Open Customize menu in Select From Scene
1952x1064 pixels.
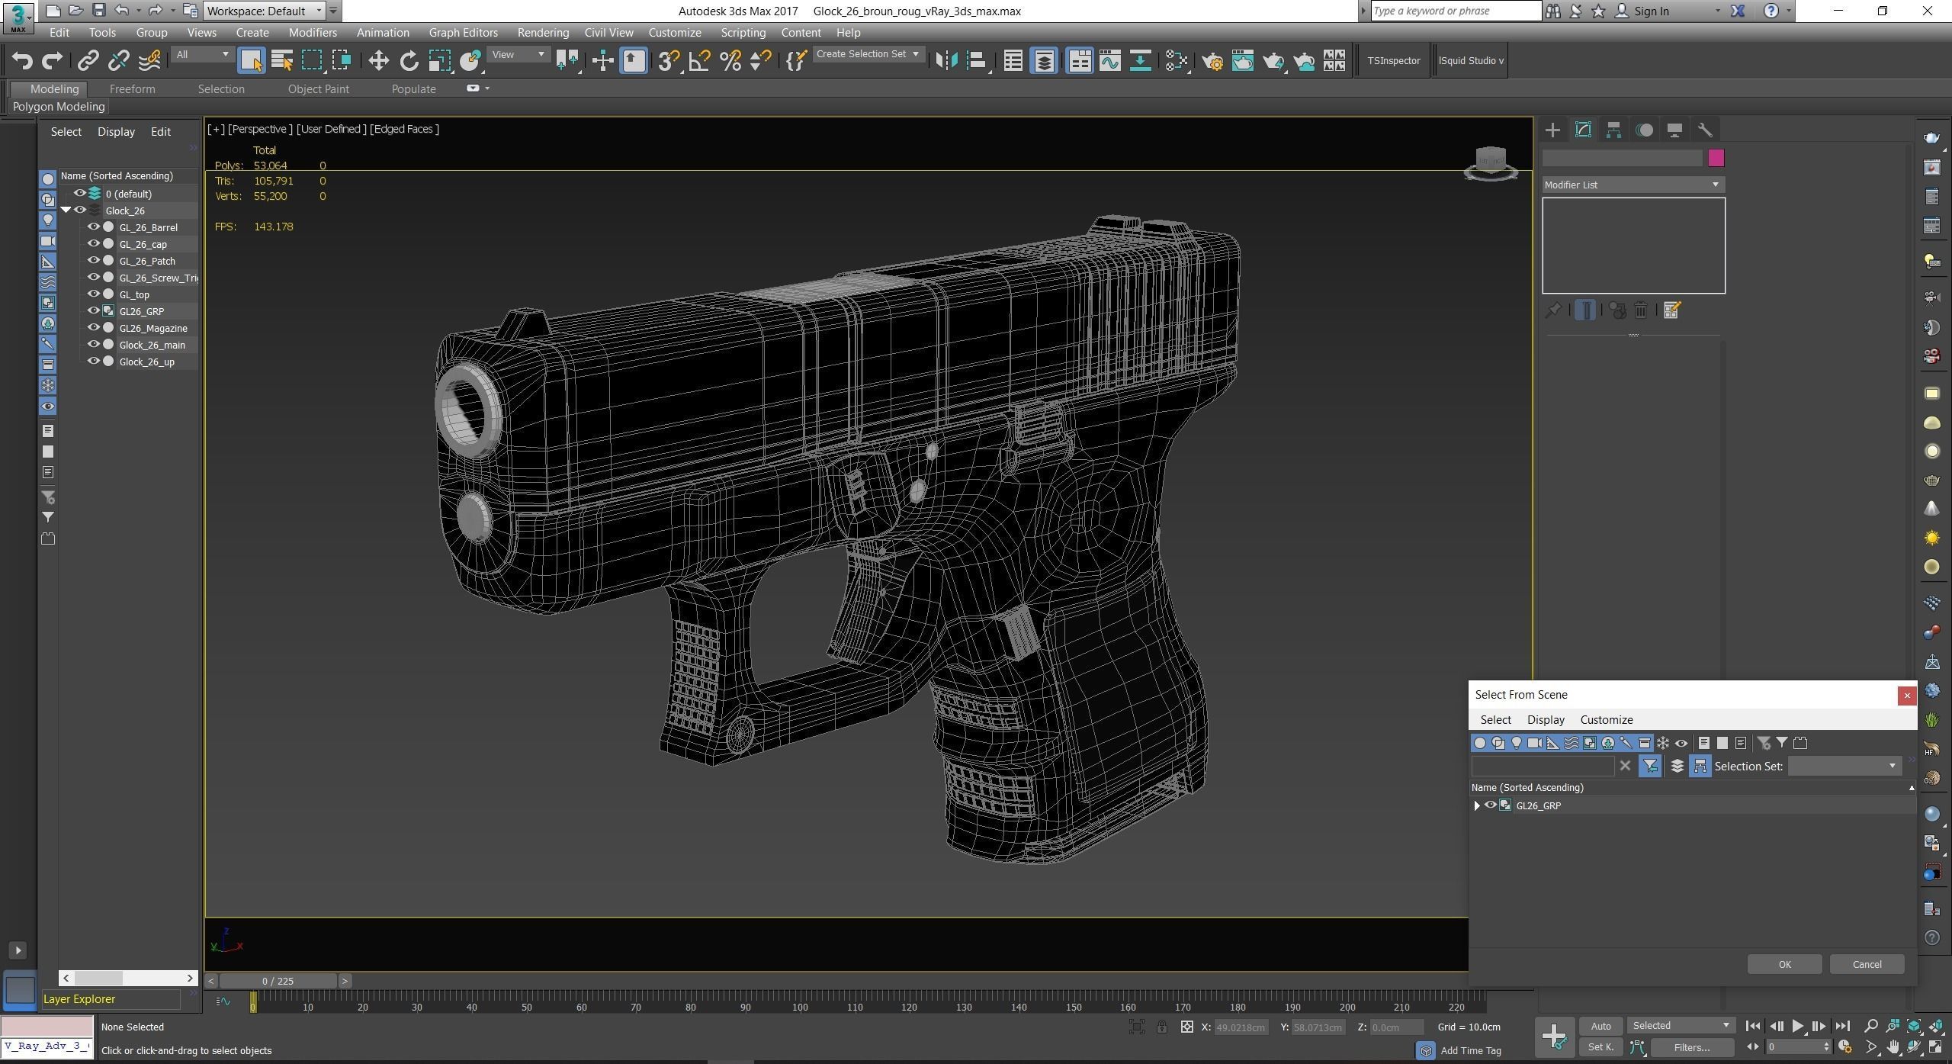pos(1606,719)
